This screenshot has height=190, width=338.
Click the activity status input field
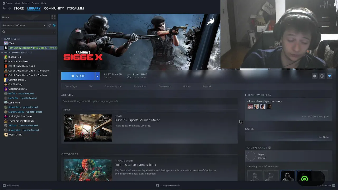click(149, 101)
